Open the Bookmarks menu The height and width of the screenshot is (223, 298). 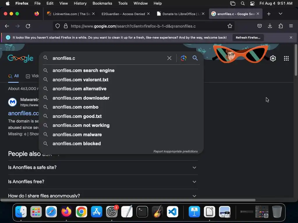(102, 3)
